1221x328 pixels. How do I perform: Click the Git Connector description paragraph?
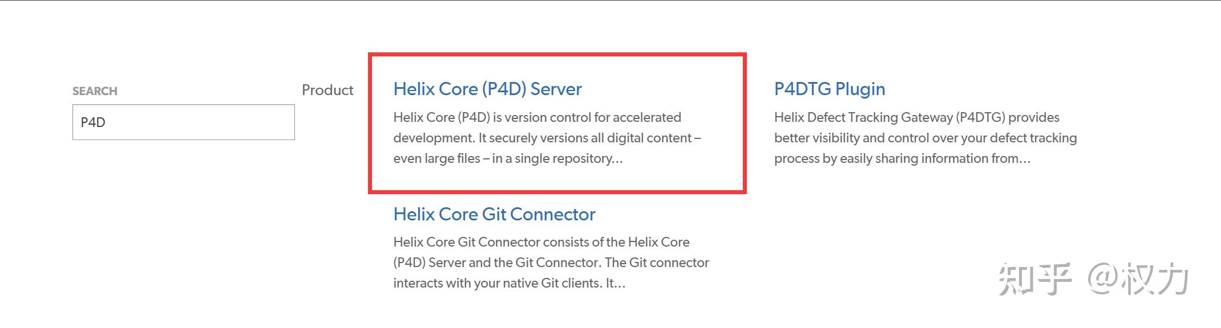coord(551,263)
